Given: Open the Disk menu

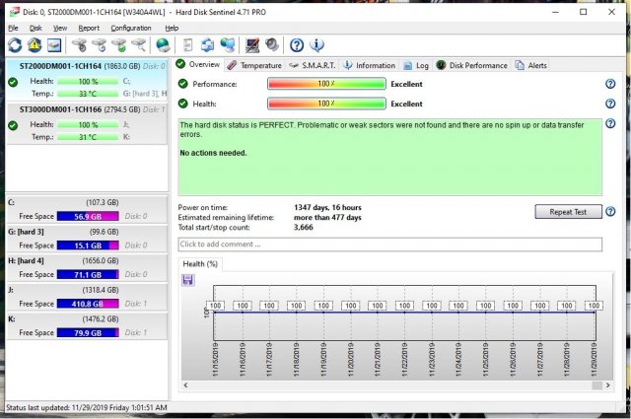Looking at the screenshot, I should [x=34, y=29].
